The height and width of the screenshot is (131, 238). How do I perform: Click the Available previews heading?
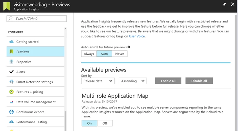(x=104, y=70)
